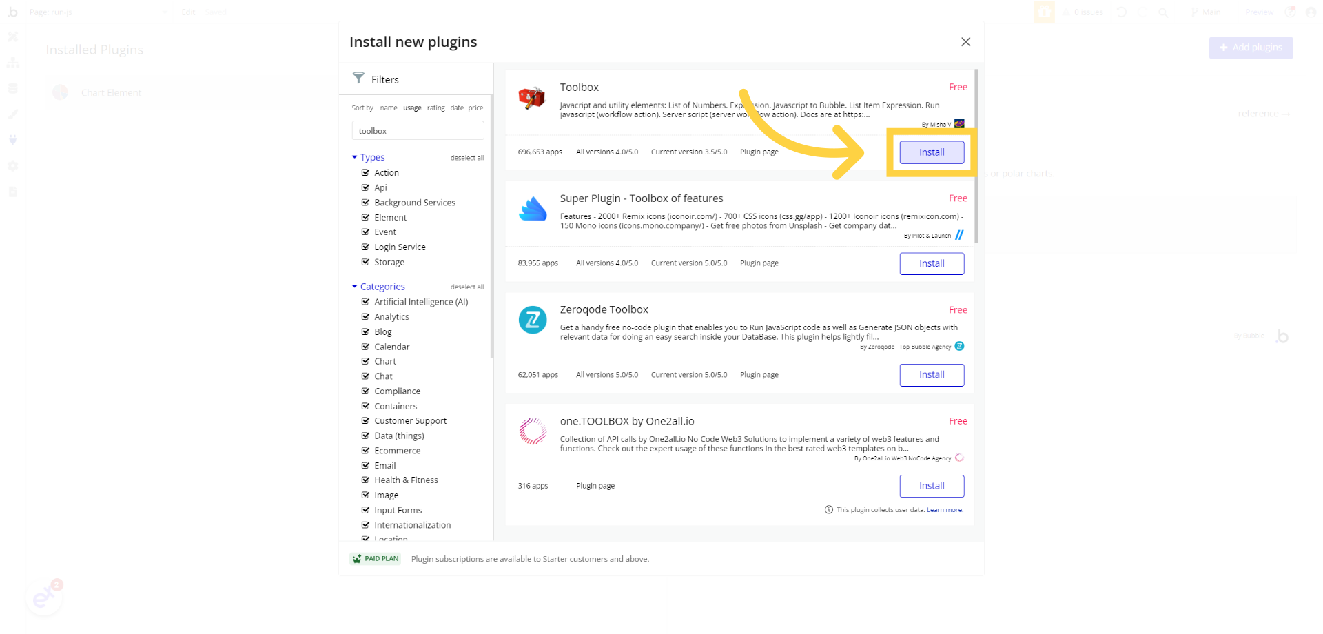The height and width of the screenshot is (634, 1323).
Task: Collapse the Categories filter section
Action: (378, 287)
